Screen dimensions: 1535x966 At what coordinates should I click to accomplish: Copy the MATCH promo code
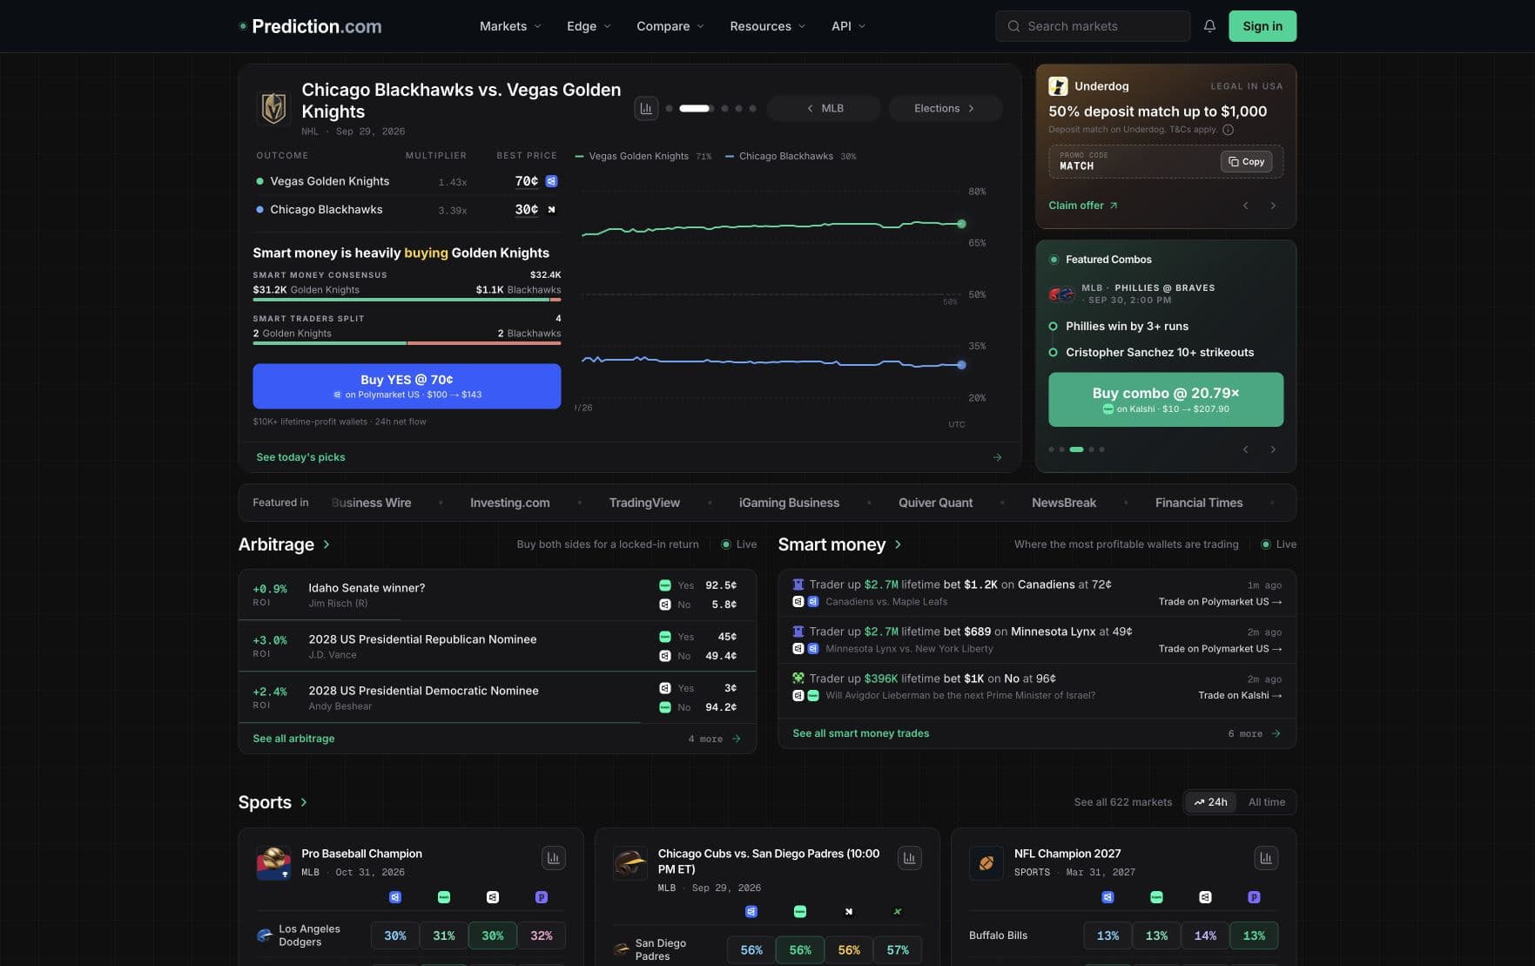[1246, 162]
